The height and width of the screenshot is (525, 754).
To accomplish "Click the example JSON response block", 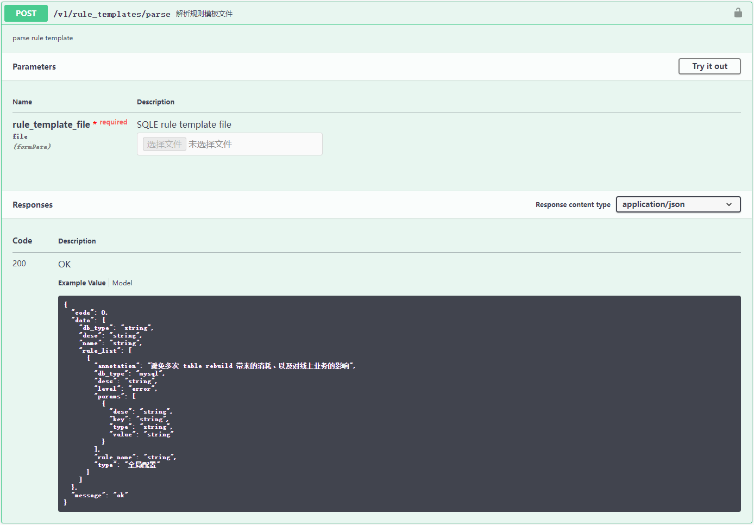I will coord(399,402).
